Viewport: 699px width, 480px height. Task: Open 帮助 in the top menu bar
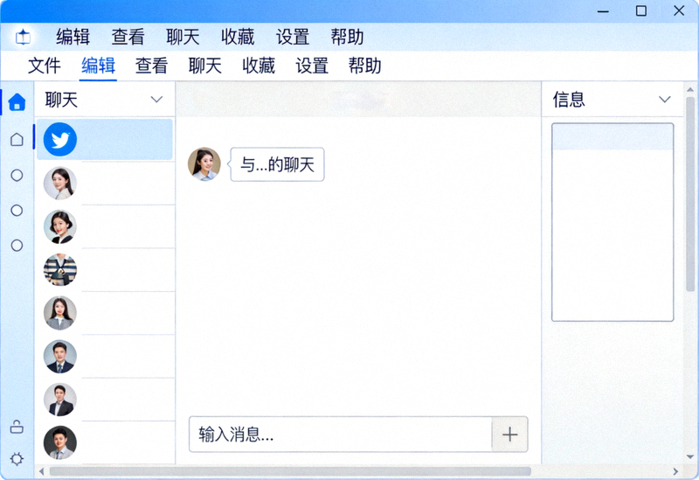[347, 37]
